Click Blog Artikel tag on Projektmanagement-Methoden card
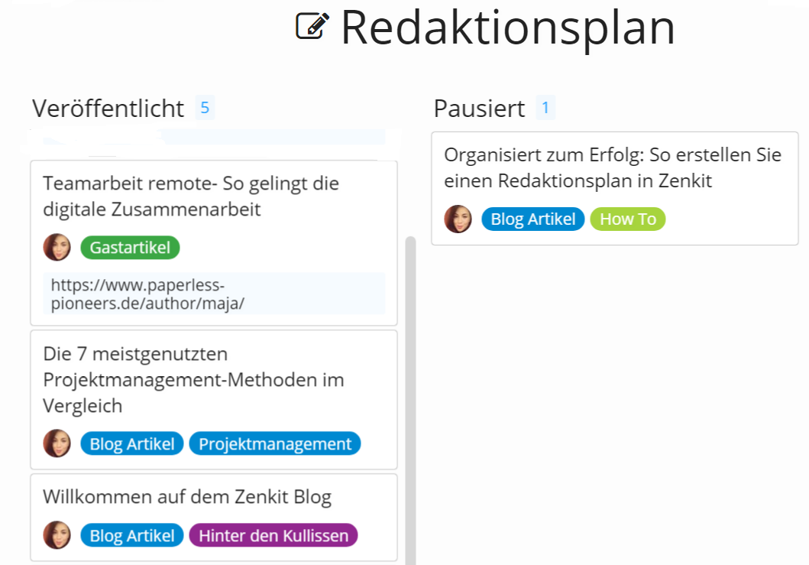Viewport: 809px width, 565px height. 132,443
